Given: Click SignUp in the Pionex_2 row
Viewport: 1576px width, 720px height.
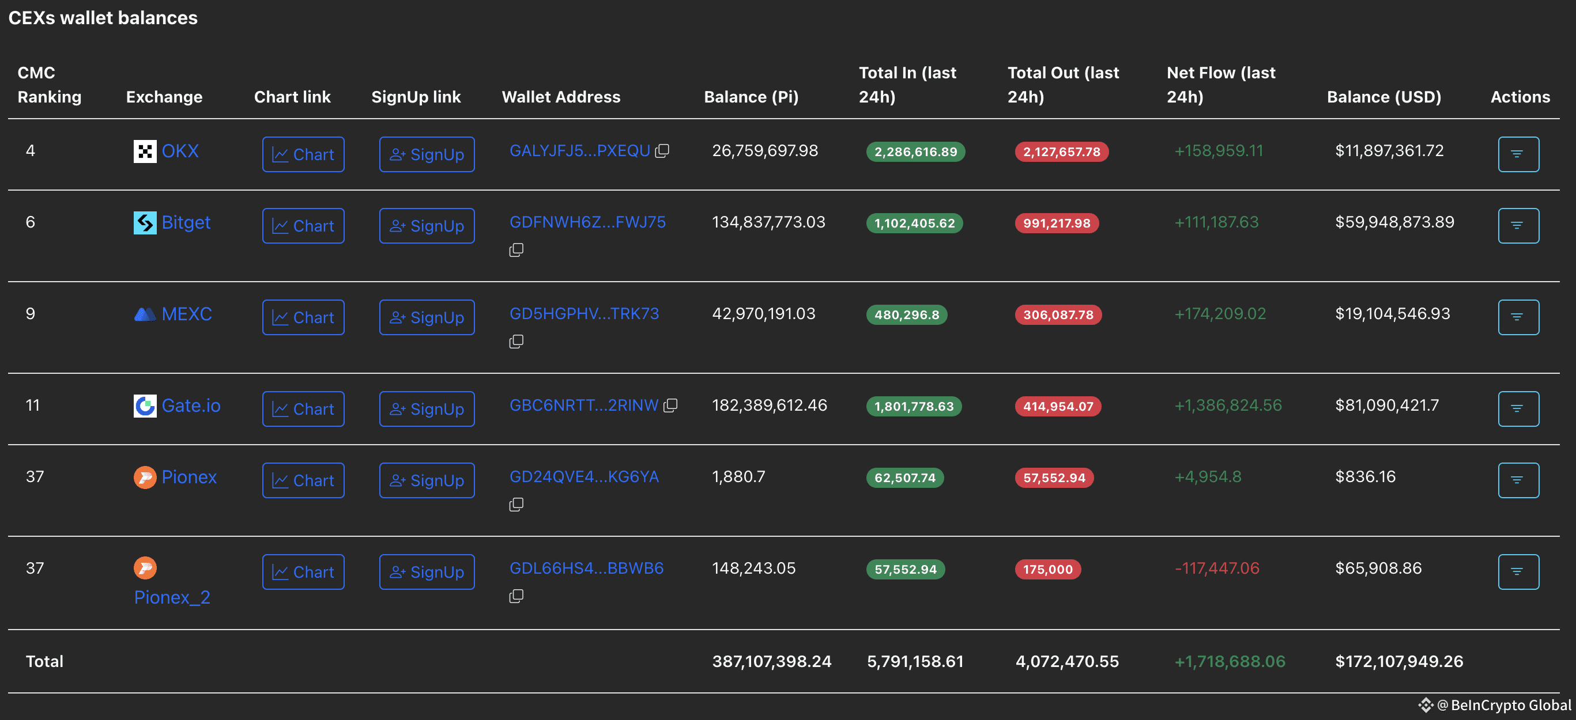Looking at the screenshot, I should pos(427,572).
